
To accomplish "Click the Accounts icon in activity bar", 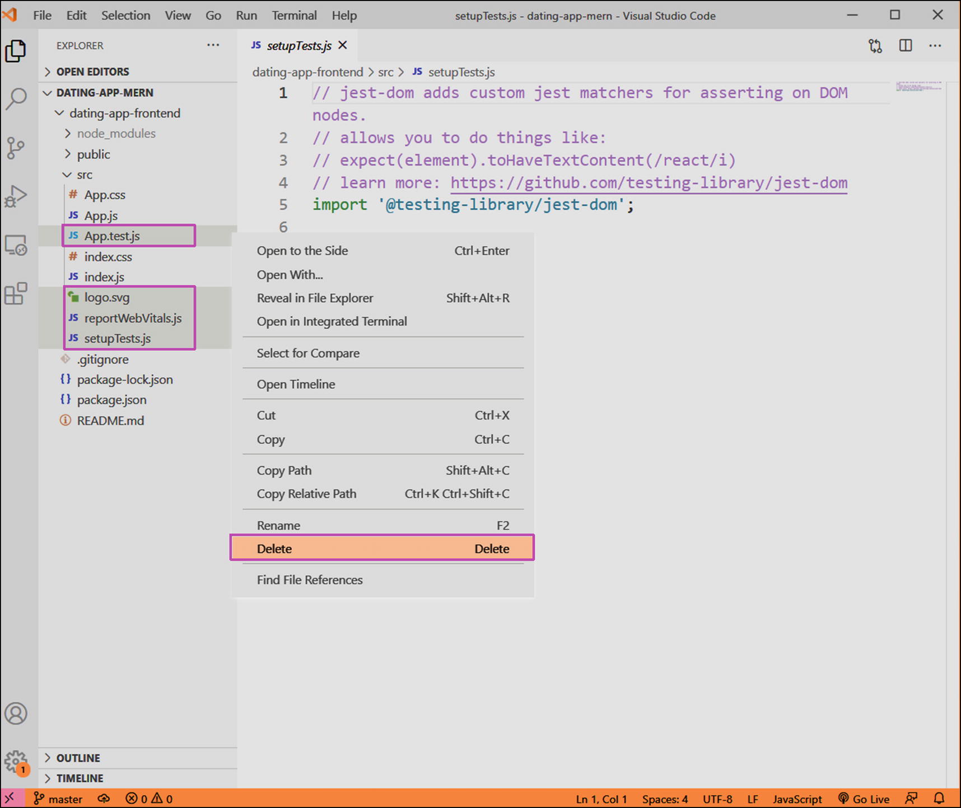I will 16,713.
